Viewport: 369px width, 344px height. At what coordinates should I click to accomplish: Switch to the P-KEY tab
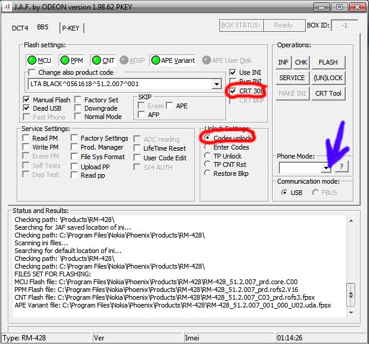pos(71,28)
